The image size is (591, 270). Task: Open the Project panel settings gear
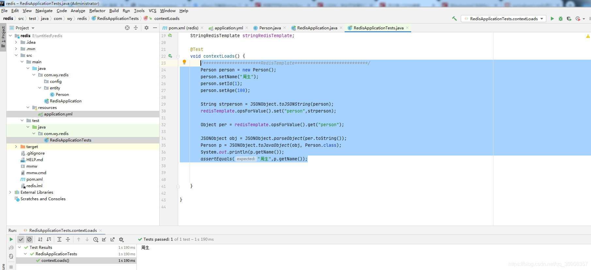click(x=147, y=28)
